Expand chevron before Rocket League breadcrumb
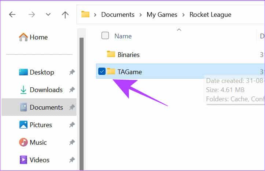Image resolution: width=265 pixels, height=171 pixels. click(183, 15)
